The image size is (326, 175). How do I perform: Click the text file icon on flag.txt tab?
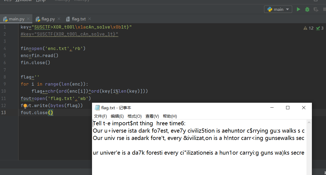point(68,19)
